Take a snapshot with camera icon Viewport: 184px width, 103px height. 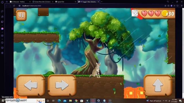(x=168, y=6)
